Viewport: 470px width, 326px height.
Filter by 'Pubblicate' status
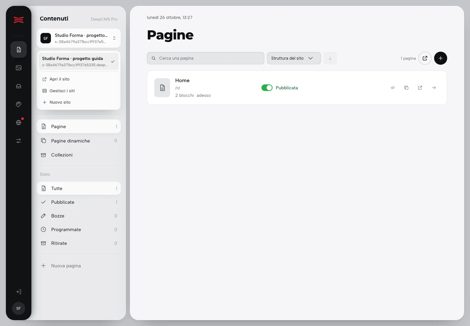click(x=79, y=202)
